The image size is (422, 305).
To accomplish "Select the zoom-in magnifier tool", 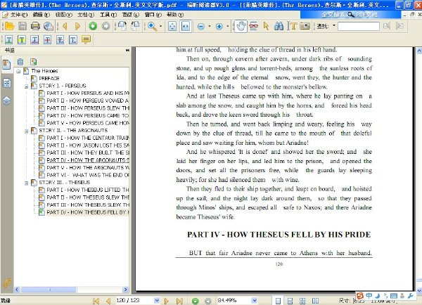I will [x=153, y=27].
